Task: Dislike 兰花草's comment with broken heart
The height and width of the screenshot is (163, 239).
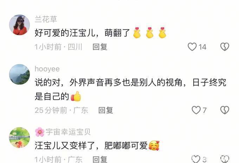Action: [225, 47]
